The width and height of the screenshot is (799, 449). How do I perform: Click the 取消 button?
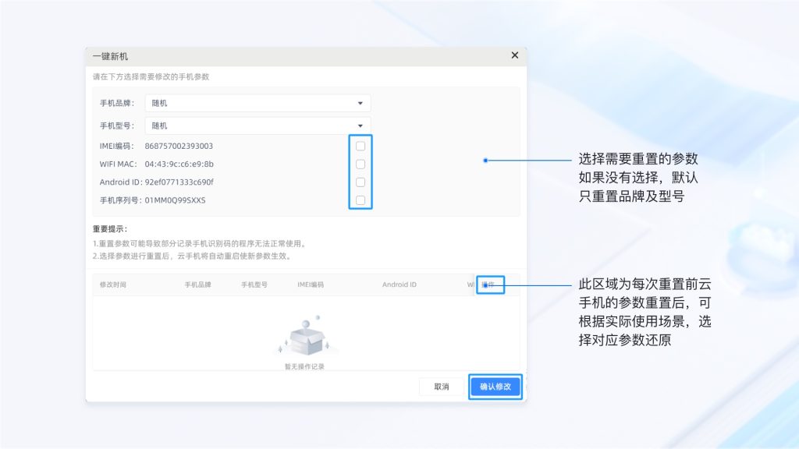tap(442, 387)
